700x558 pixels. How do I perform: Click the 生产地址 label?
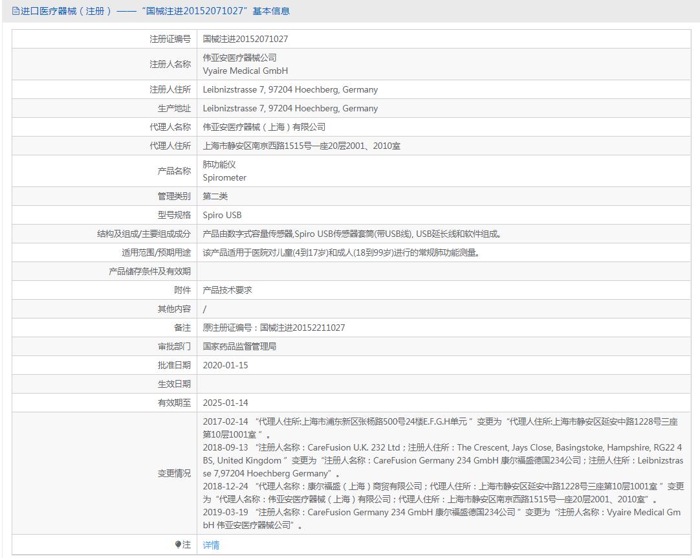(174, 108)
